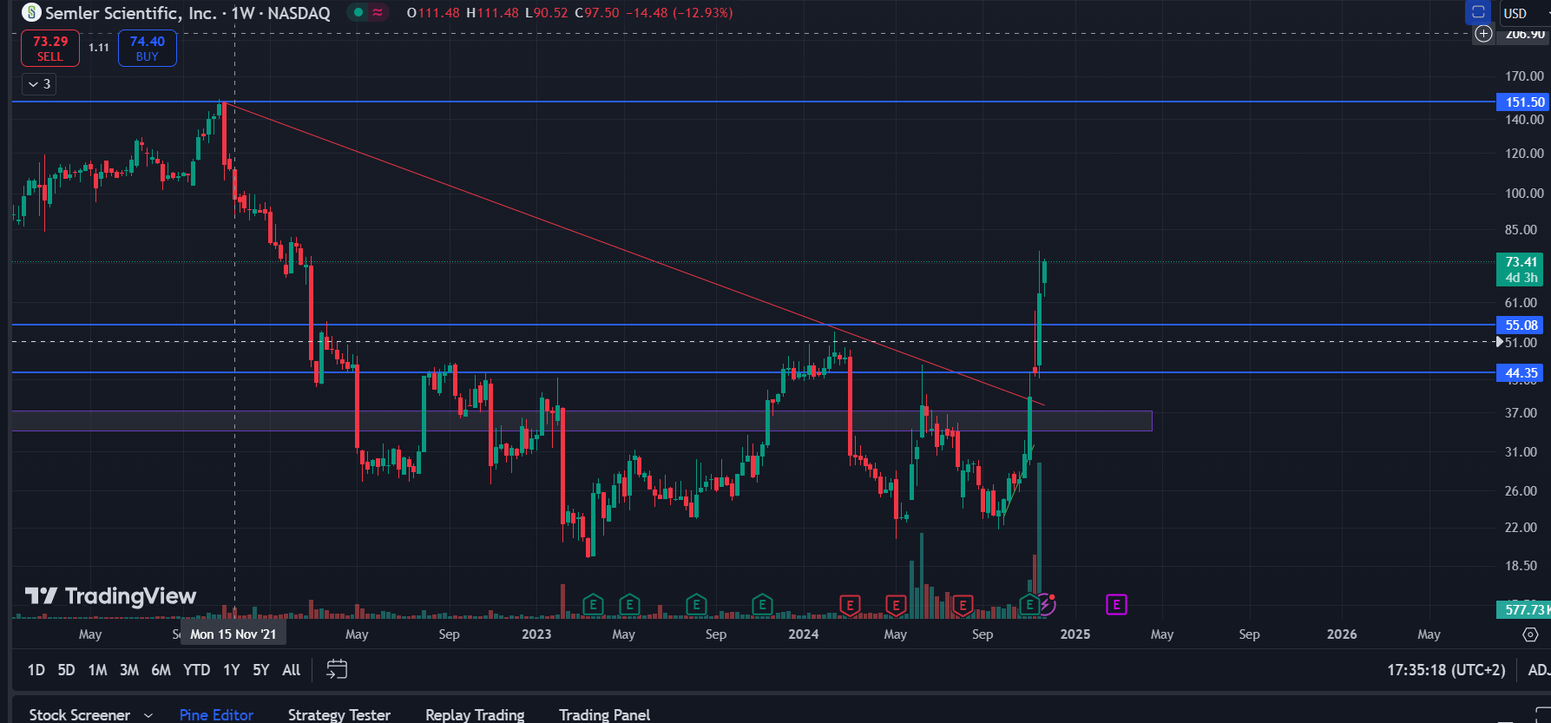Click the 44.35 horizontal line price label

(1521, 372)
